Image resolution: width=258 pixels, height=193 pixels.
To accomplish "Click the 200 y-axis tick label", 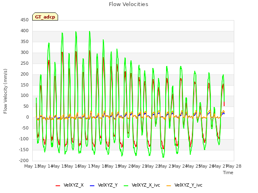I will 25,74.
